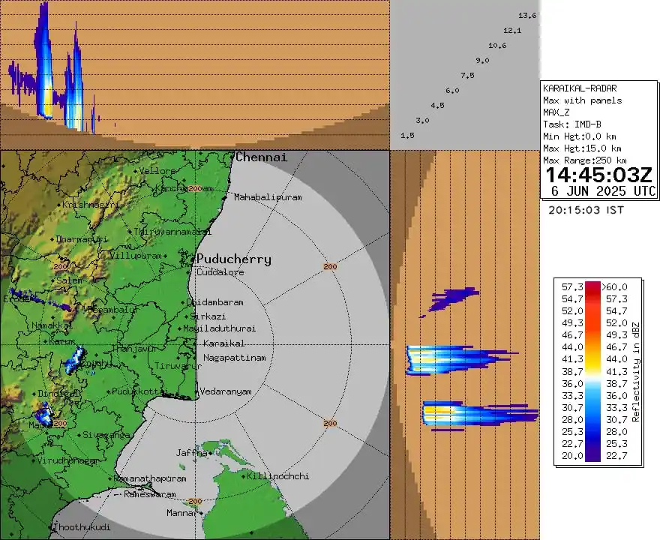660x540 pixels.
Task: Select the Virudhunagar label
Action: tap(67, 460)
